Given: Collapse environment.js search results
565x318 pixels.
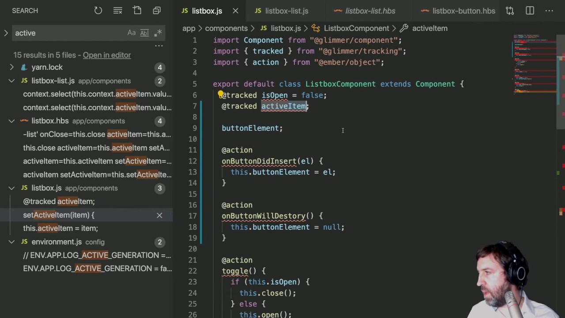Looking at the screenshot, I should coord(11,242).
